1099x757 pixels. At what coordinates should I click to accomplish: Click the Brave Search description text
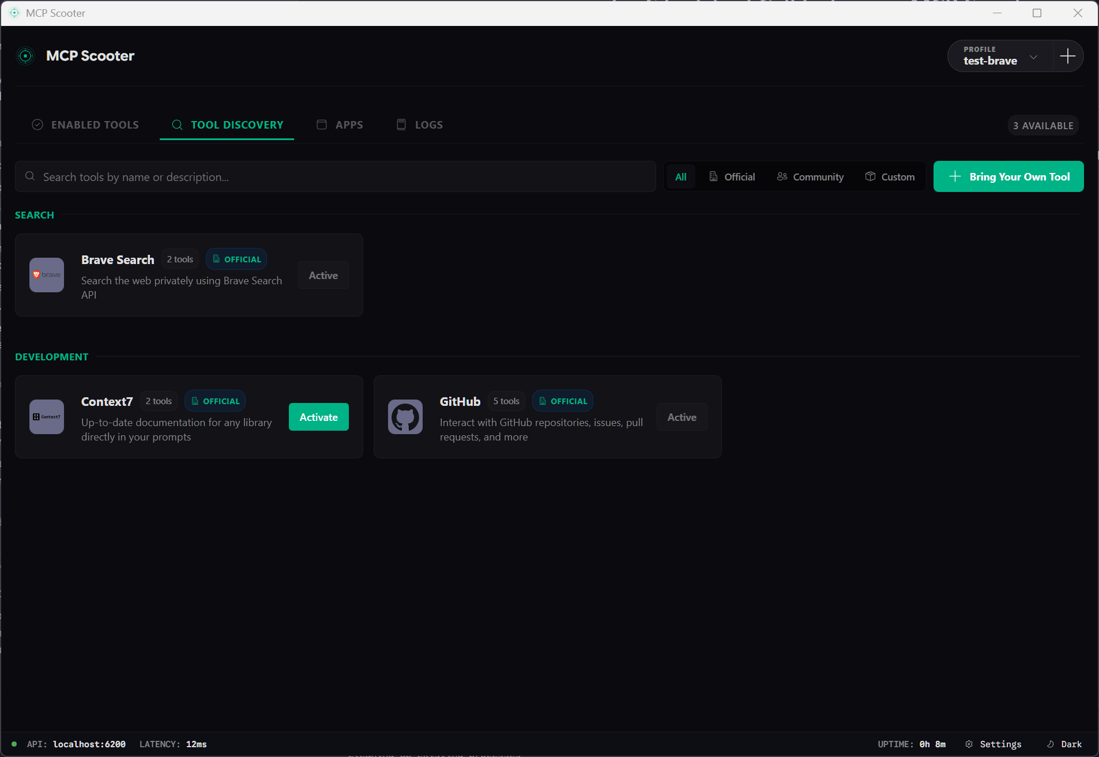pos(182,288)
